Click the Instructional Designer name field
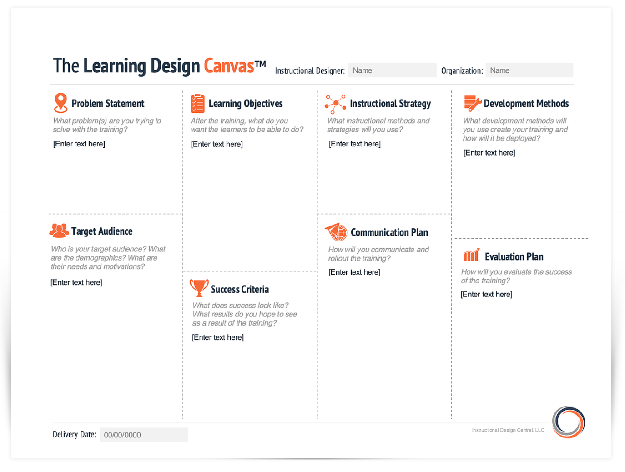 click(392, 70)
